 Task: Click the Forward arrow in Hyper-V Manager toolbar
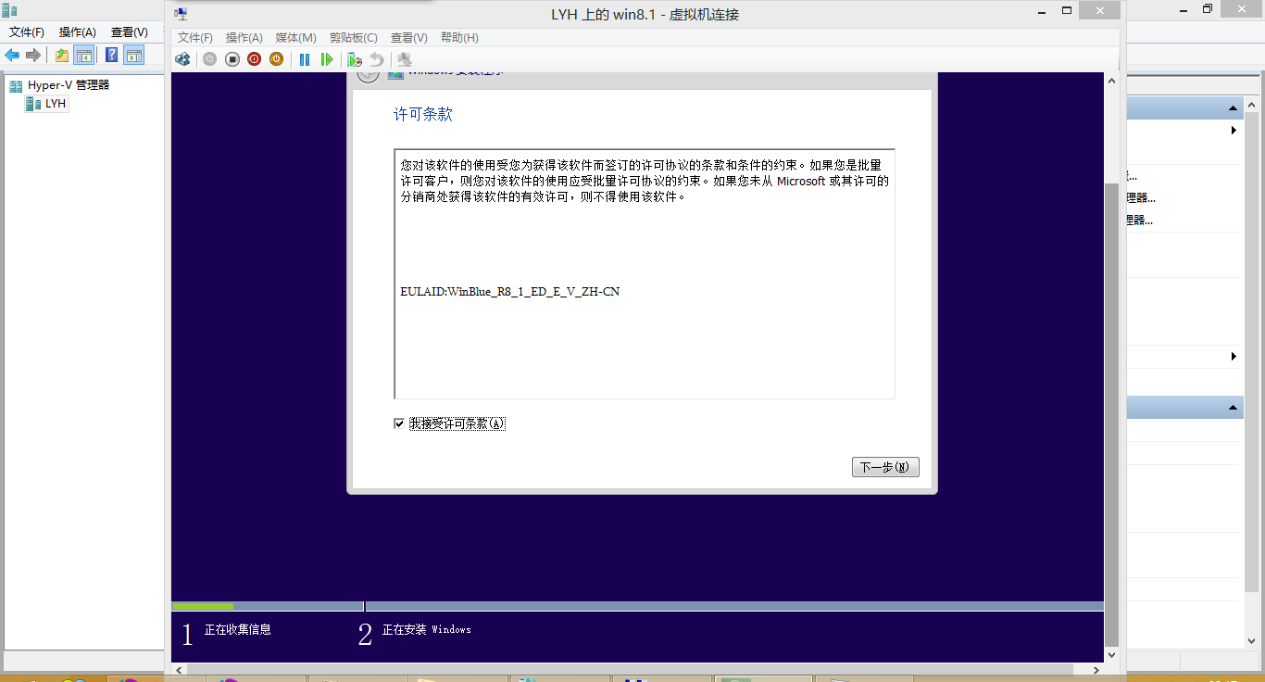(33, 56)
